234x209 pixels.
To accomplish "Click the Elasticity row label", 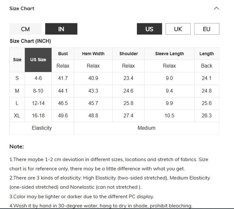I will pyautogui.click(x=42, y=128).
